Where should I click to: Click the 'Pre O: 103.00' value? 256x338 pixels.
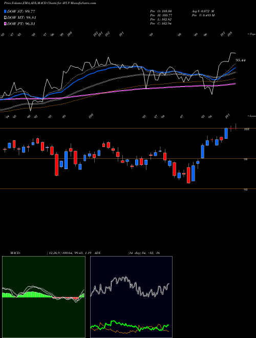161,11
